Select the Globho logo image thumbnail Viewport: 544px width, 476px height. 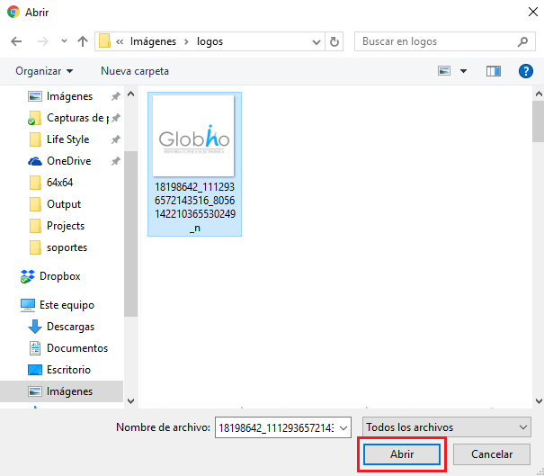click(193, 137)
